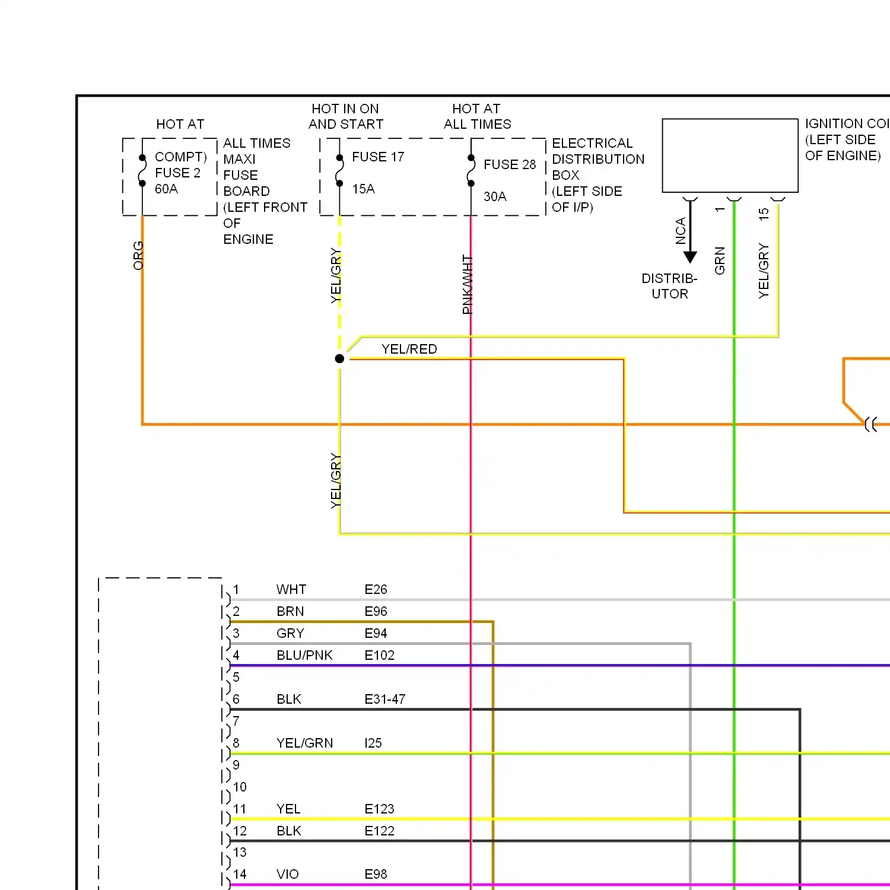The height and width of the screenshot is (890, 890).
Task: Click connector pin number 10
Action: (x=239, y=787)
